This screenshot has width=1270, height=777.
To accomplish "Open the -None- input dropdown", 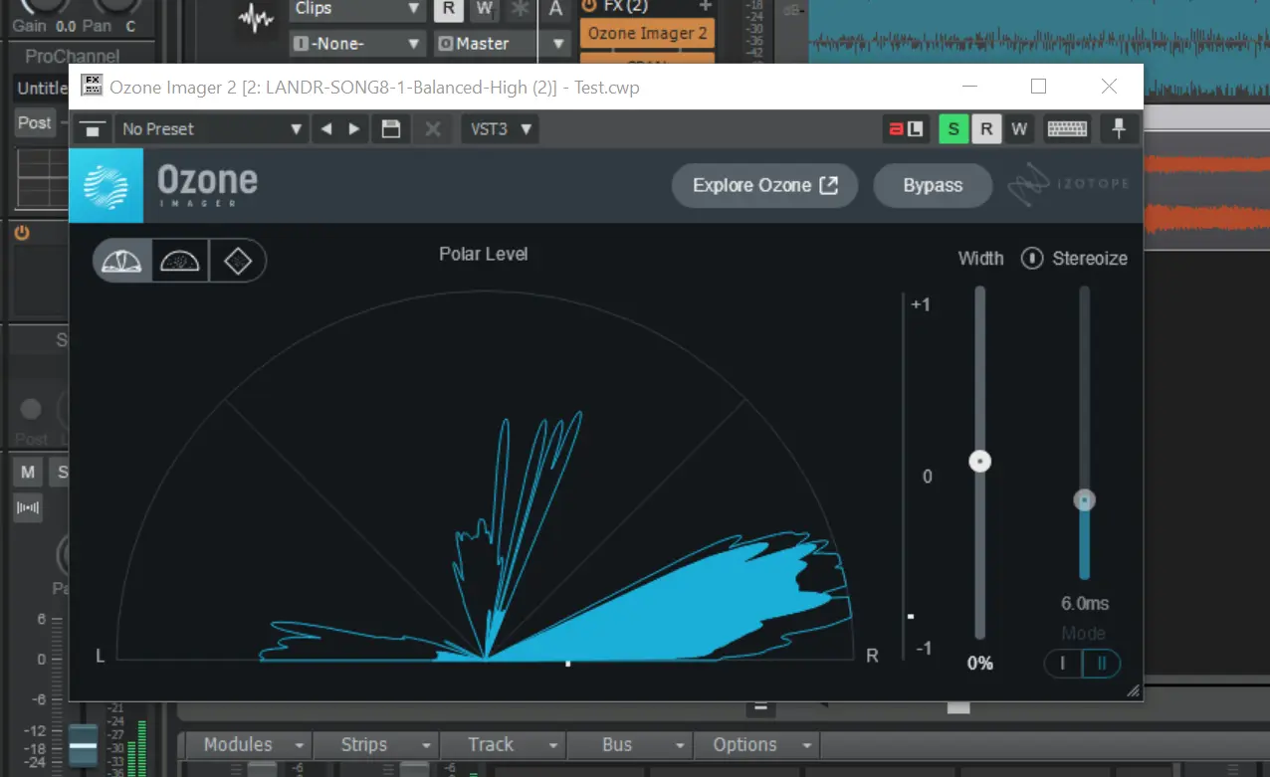I will tap(358, 44).
